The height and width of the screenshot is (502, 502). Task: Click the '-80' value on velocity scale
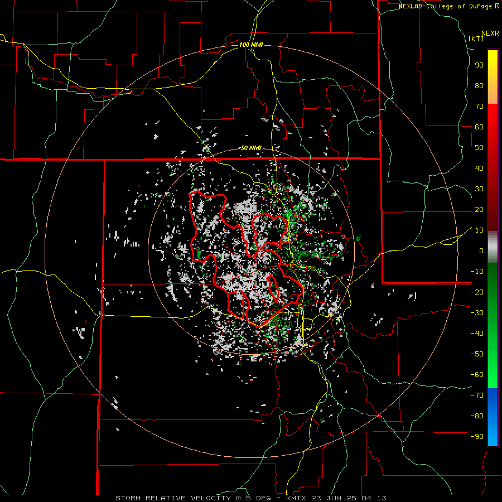pyautogui.click(x=477, y=416)
